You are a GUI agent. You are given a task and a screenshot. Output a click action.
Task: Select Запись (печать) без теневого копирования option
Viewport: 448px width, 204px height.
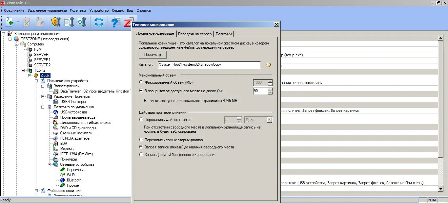point(141,155)
